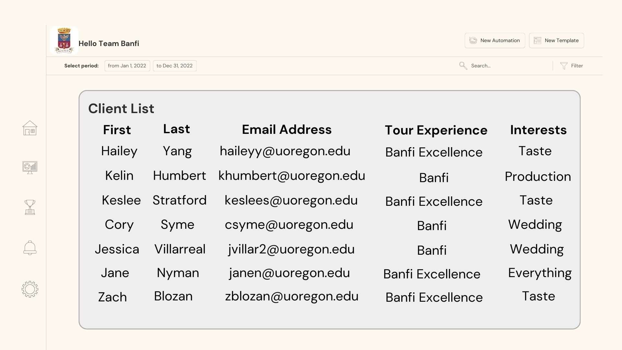Click Banfi Excellence in Jane's row
Screen dimensions: 622x350
pos(432,274)
